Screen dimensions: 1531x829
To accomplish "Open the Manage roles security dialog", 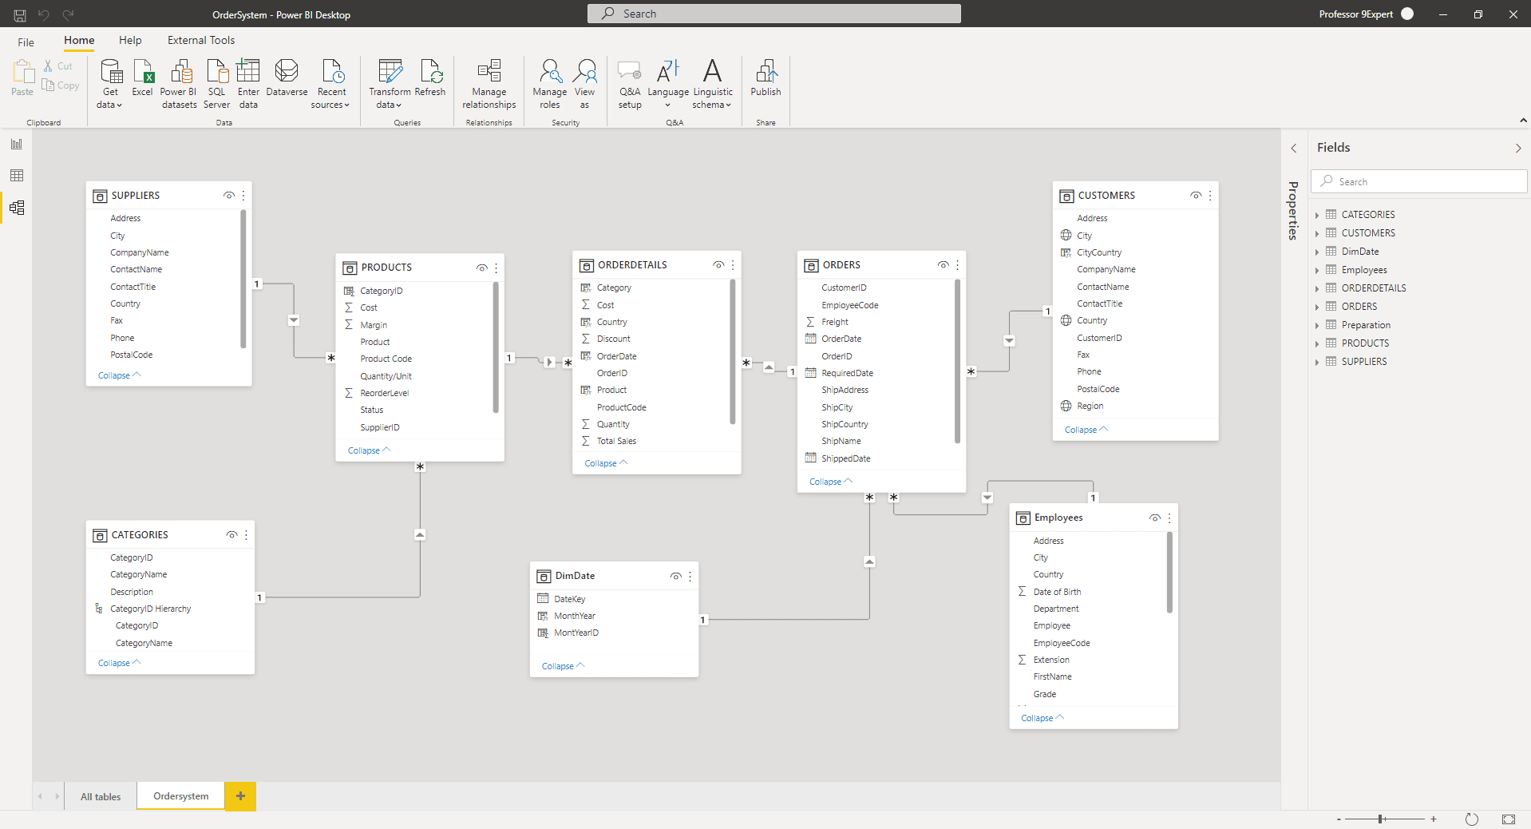I will pyautogui.click(x=548, y=82).
